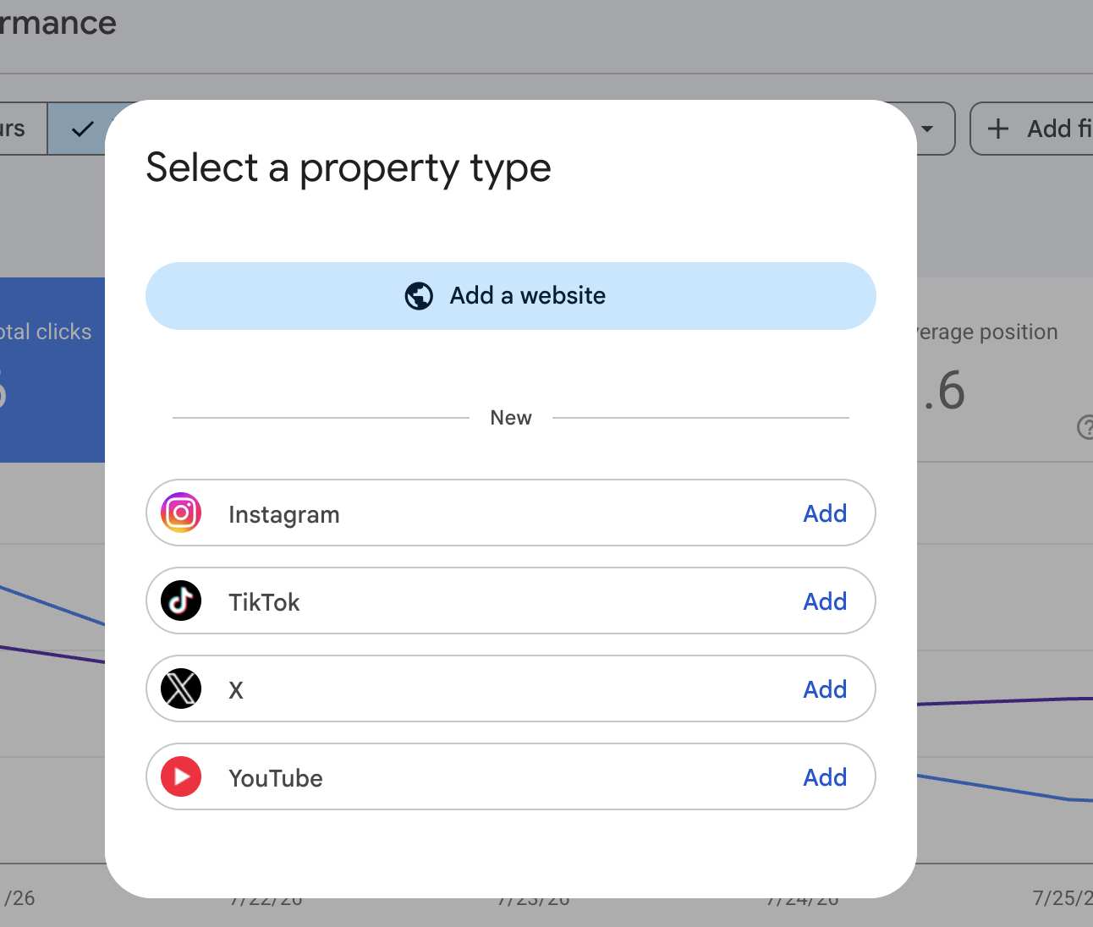Click the X logo icon

[181, 688]
